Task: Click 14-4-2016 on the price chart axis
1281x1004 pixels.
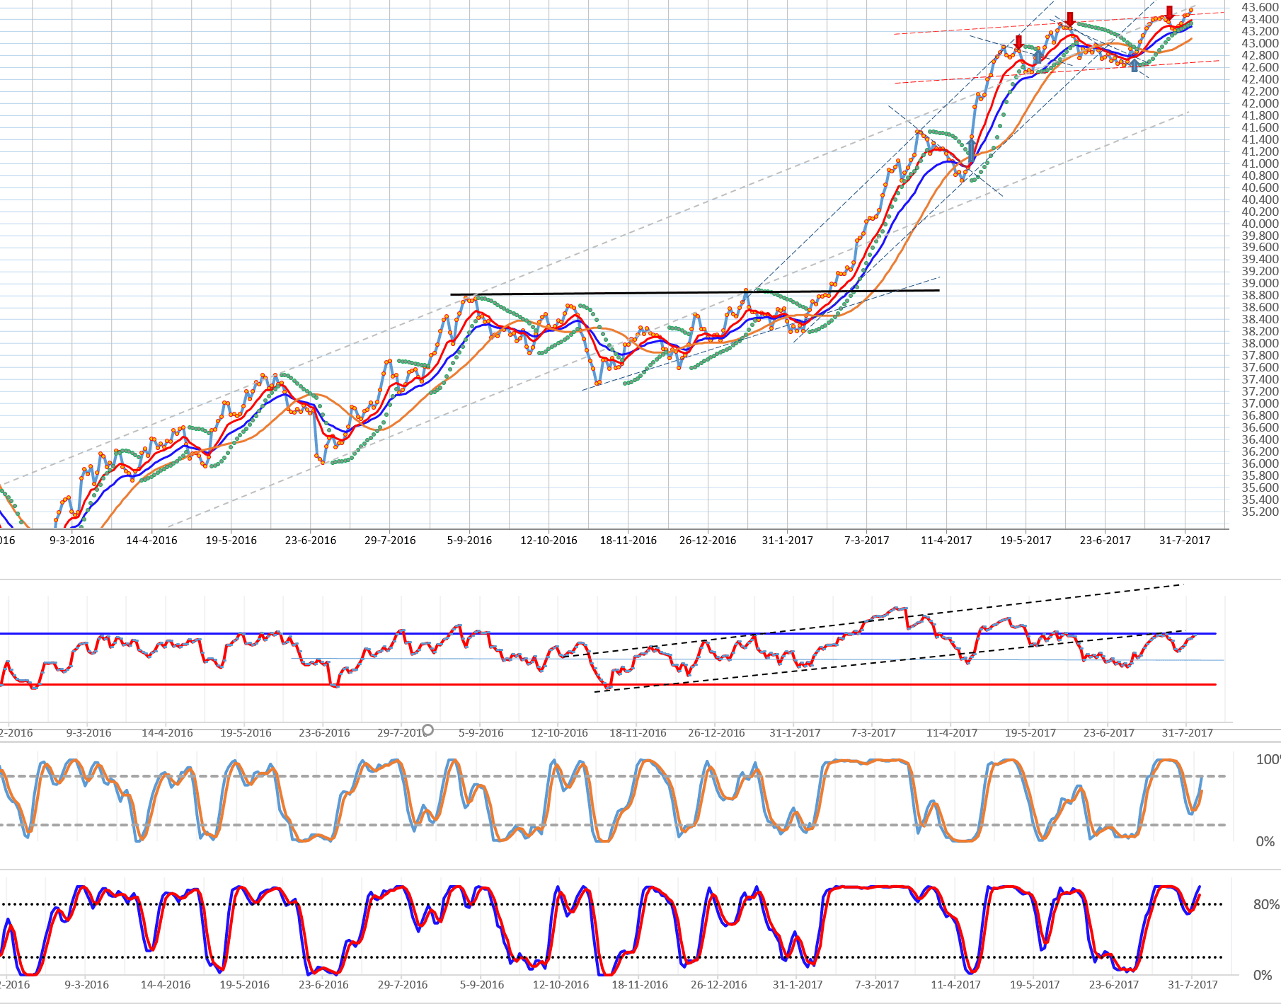Action: point(151,541)
